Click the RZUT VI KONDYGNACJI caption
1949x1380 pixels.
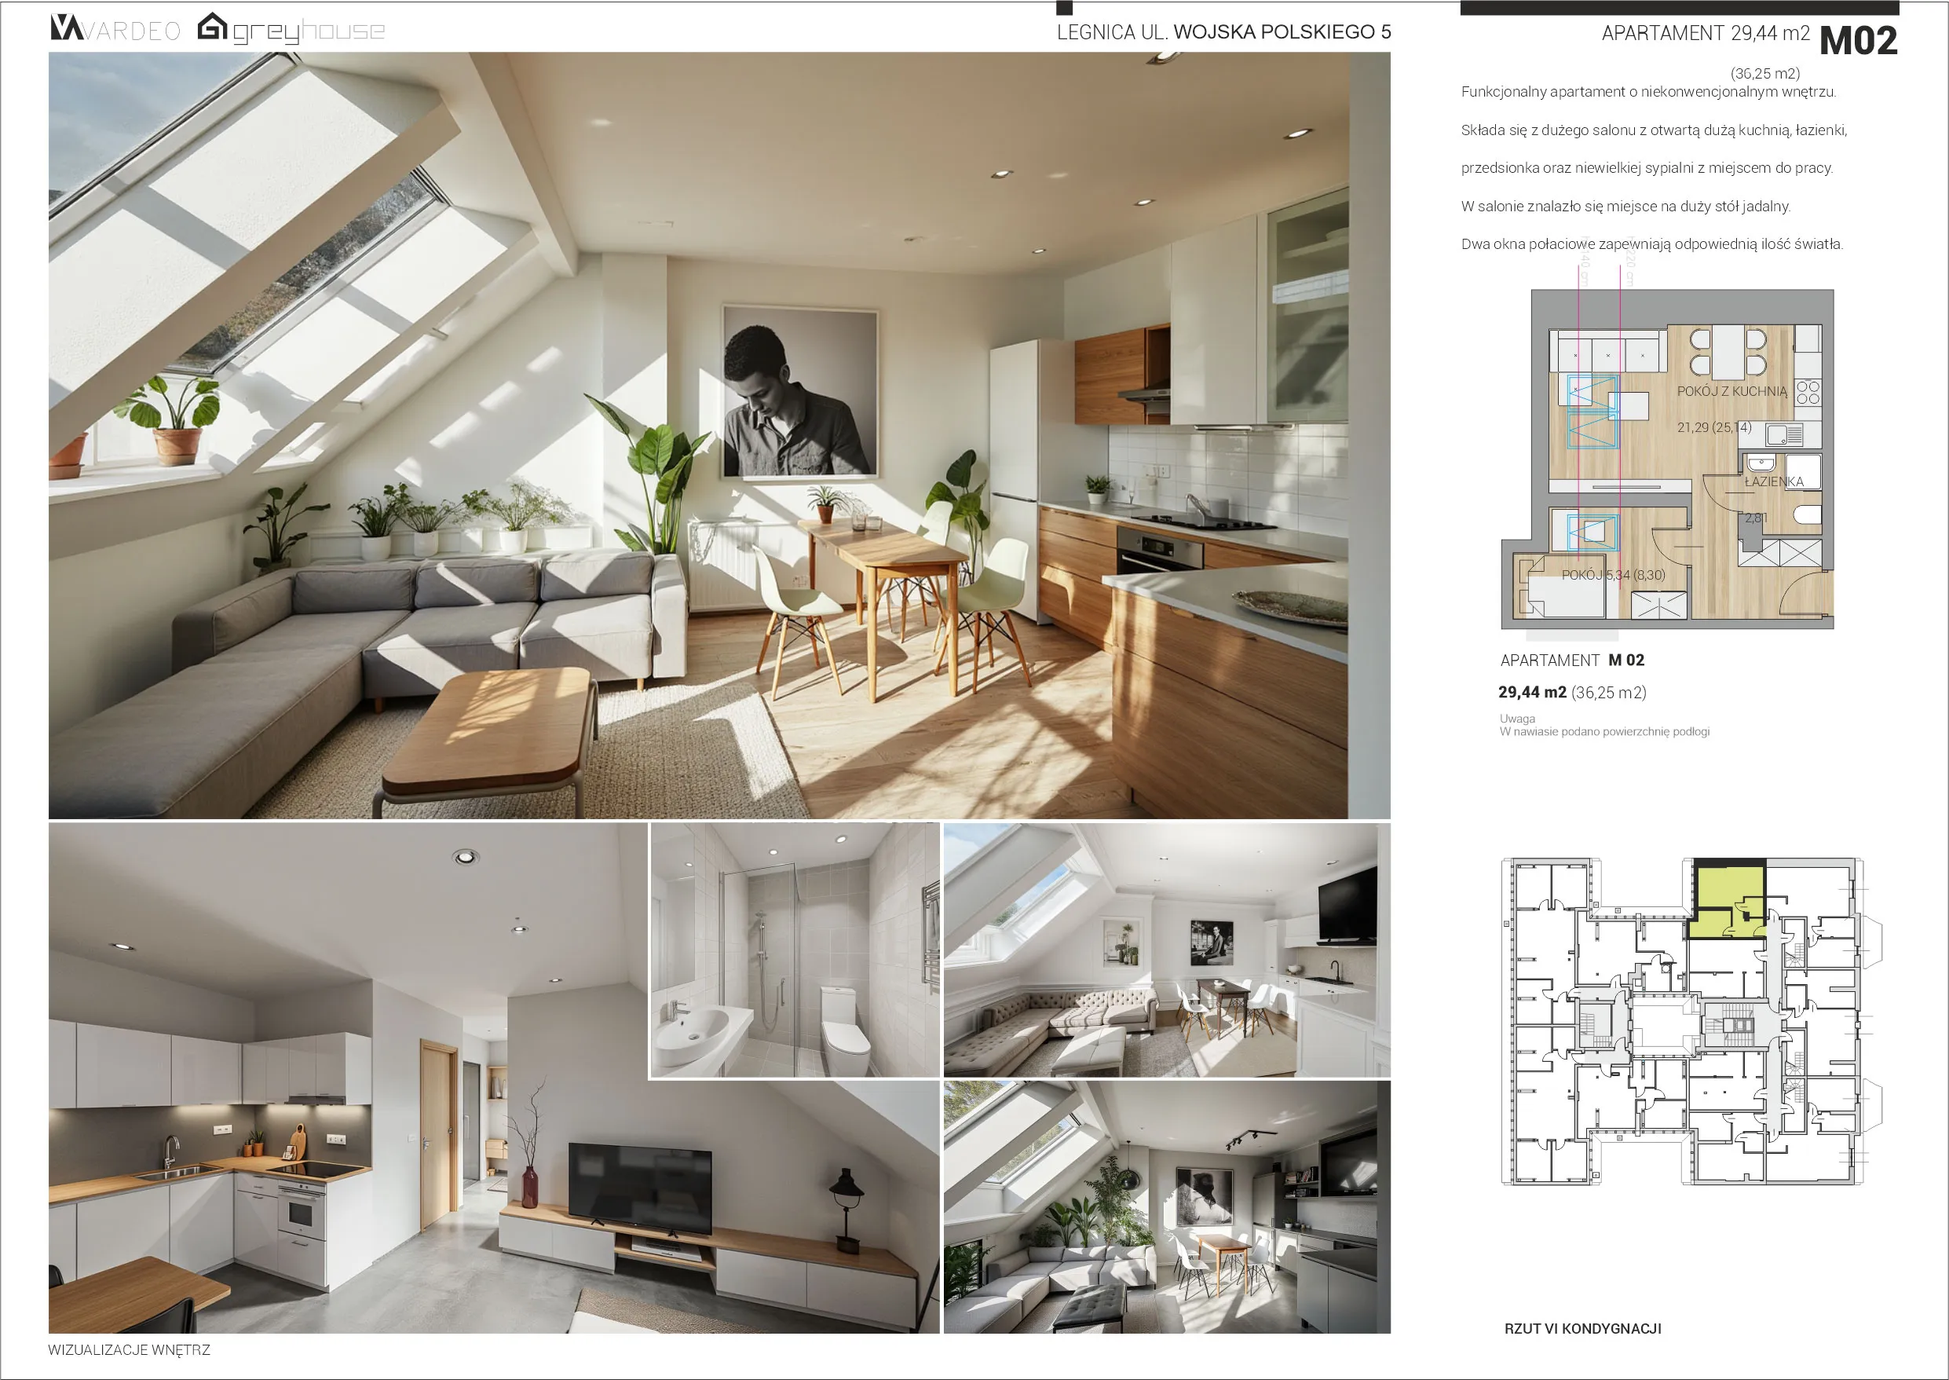coord(1582,1329)
